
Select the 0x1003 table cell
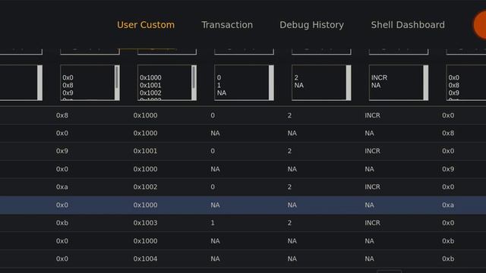click(145, 223)
